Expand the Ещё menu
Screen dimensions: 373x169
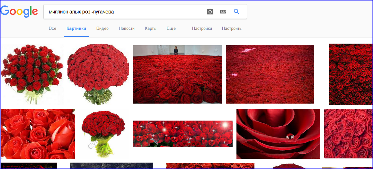[171, 29]
